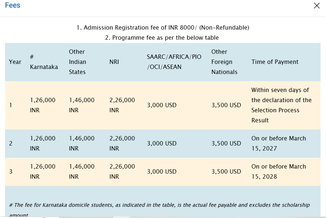Screen dimensions: 326x218
Task: Select the NRI column header
Action: tap(114, 62)
